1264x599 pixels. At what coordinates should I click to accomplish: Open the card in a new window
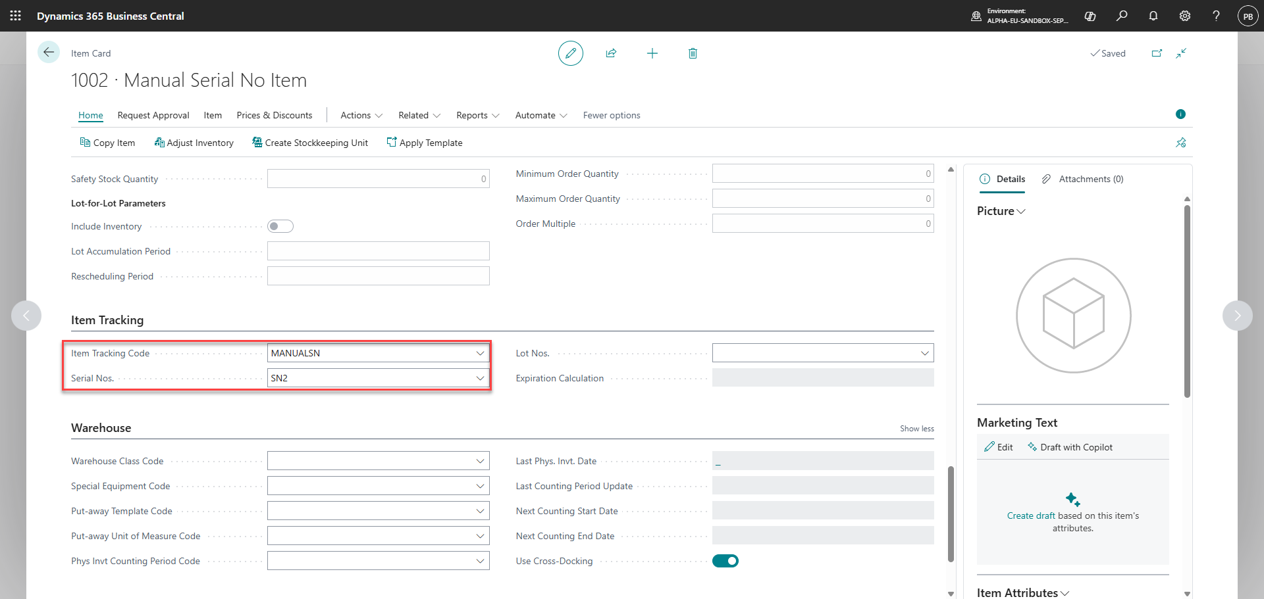1157,53
